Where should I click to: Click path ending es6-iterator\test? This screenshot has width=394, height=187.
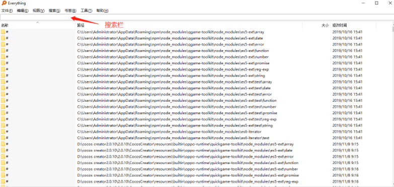[x=173, y=138]
